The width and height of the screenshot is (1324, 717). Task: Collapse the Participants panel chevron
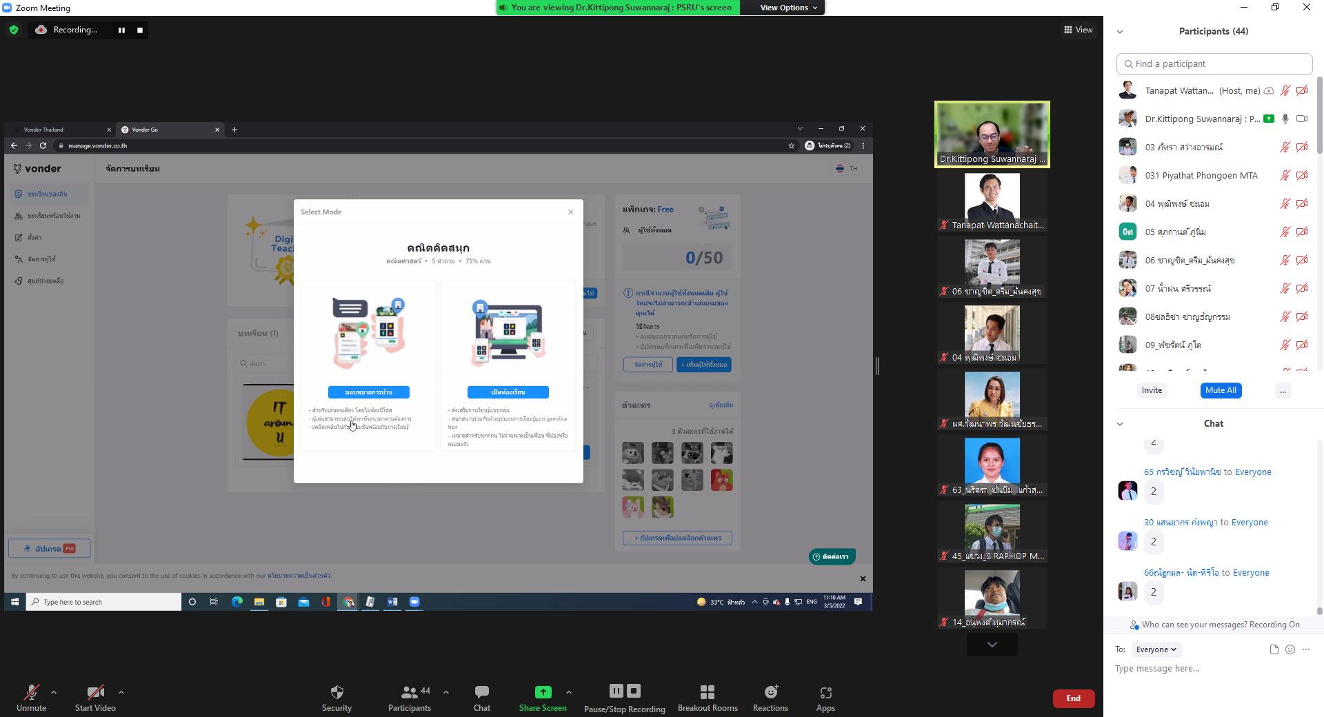tap(1120, 32)
